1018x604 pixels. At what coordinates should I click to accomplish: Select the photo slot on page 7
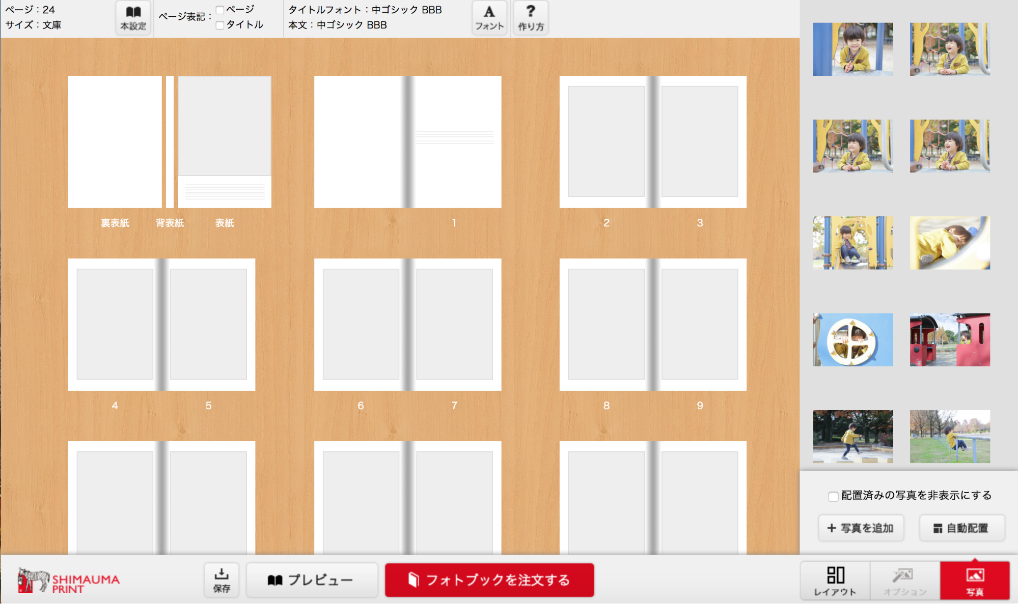pos(454,324)
